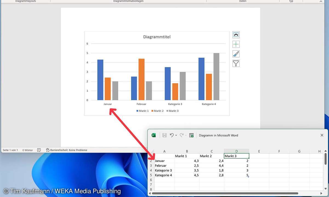Click Kategorie 3 axis label in the chart
This screenshot has height=197, width=329.
[x=175, y=104]
